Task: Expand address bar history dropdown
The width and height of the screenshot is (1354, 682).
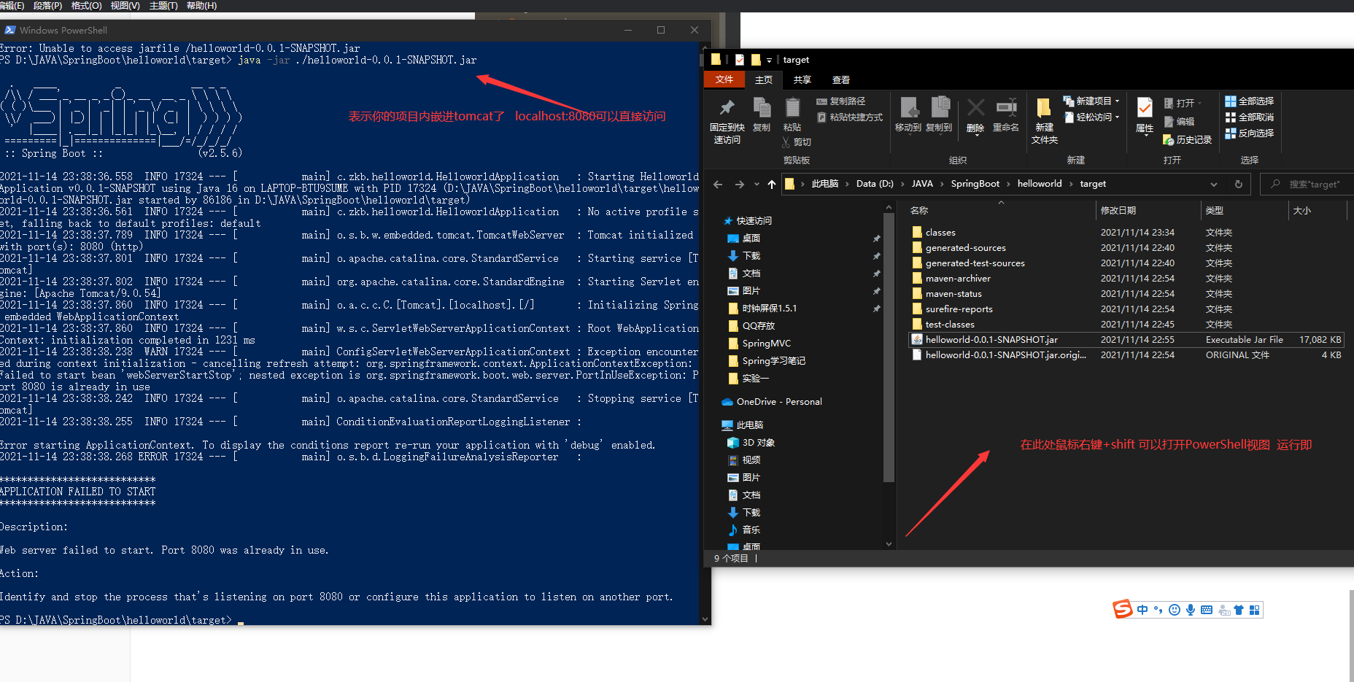Action: pos(1214,185)
